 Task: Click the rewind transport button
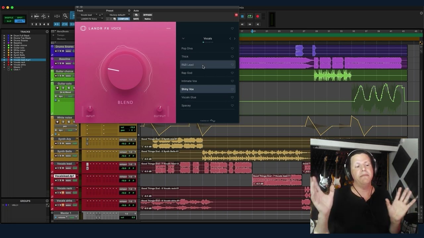(x=242, y=24)
